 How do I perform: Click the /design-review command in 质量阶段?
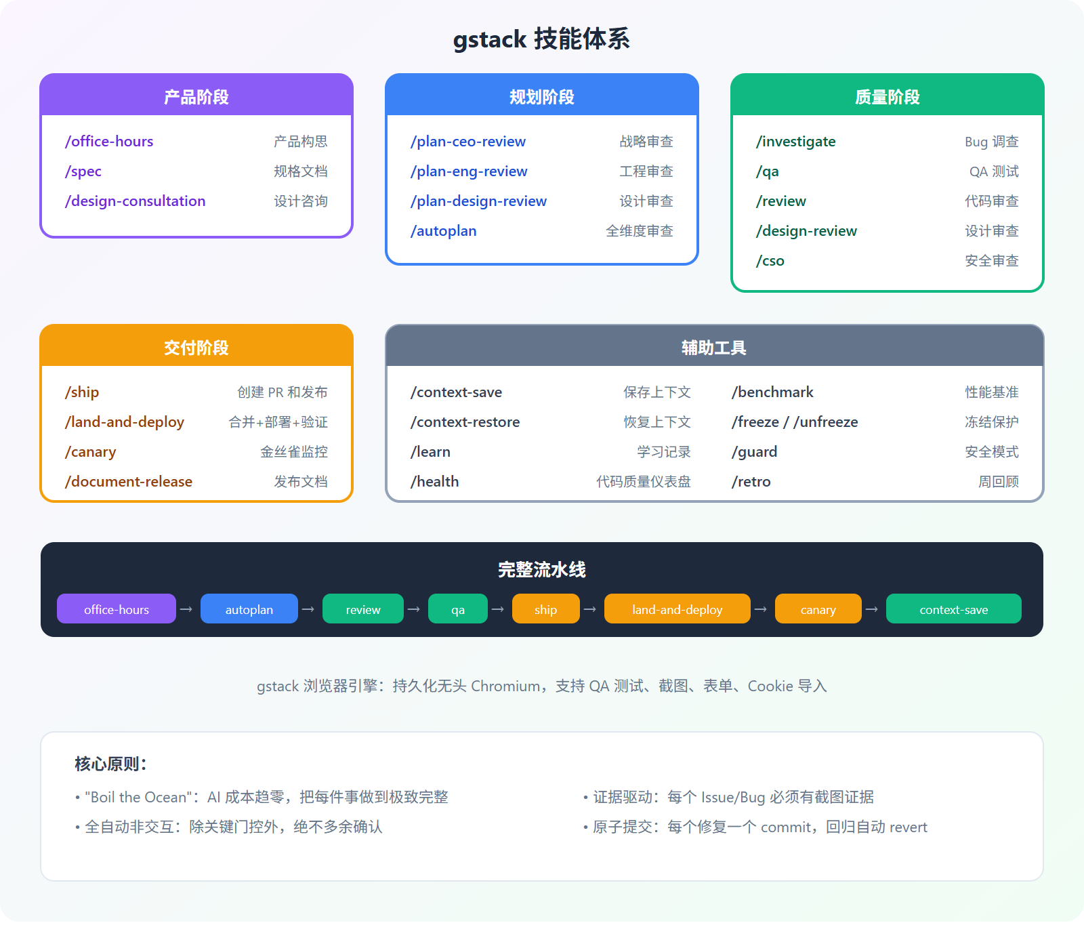pyautogui.click(x=806, y=230)
